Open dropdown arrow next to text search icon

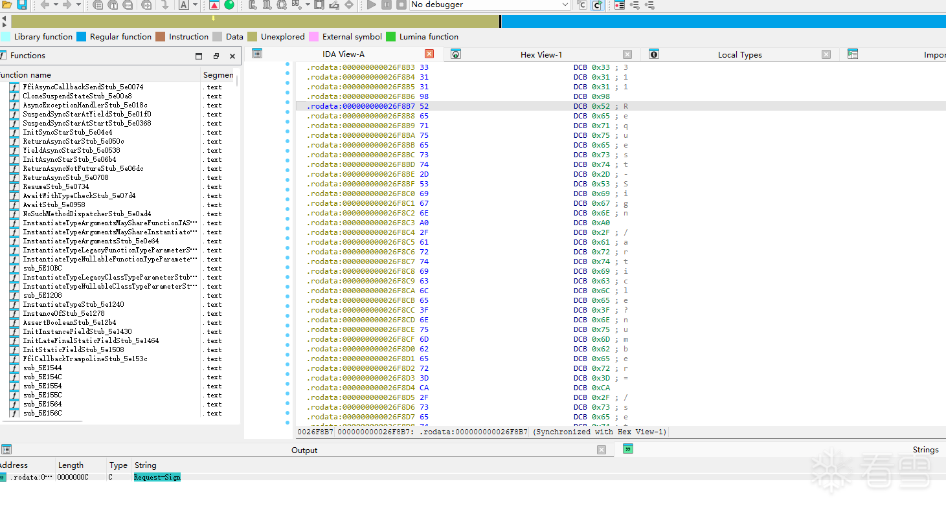click(195, 5)
